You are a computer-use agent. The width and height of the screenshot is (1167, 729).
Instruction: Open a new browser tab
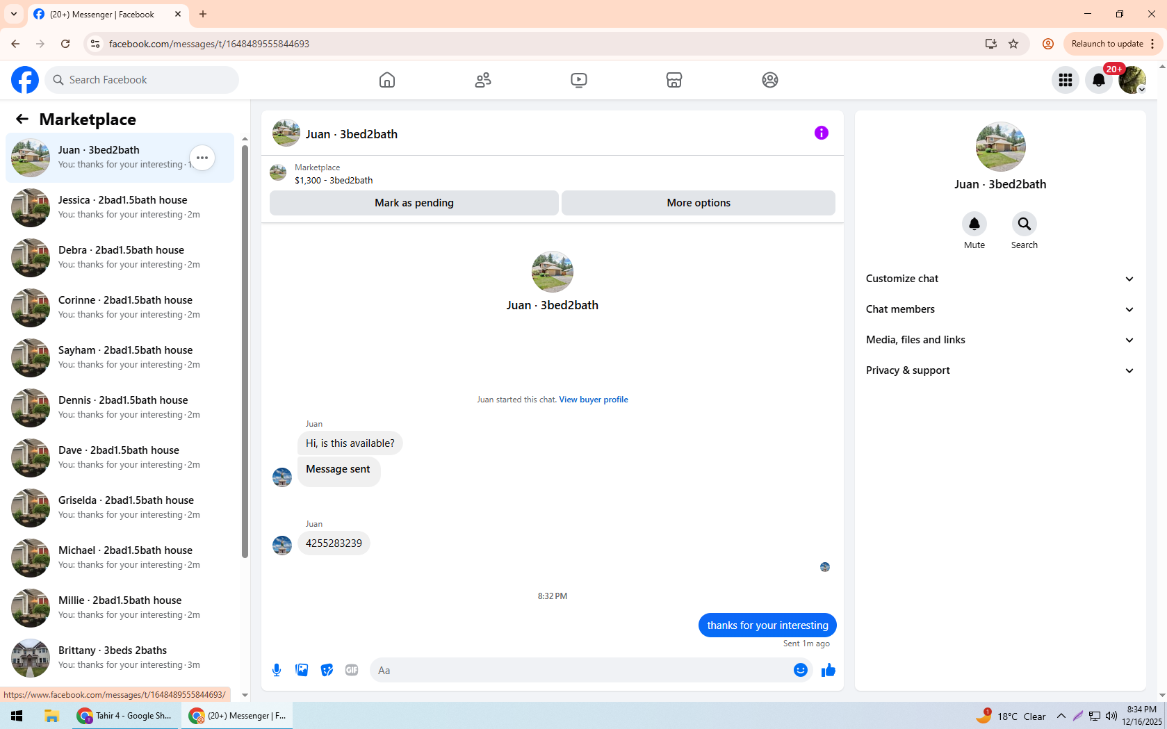(203, 14)
